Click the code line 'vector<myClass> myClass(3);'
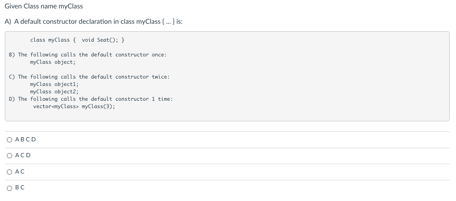 coord(74,106)
